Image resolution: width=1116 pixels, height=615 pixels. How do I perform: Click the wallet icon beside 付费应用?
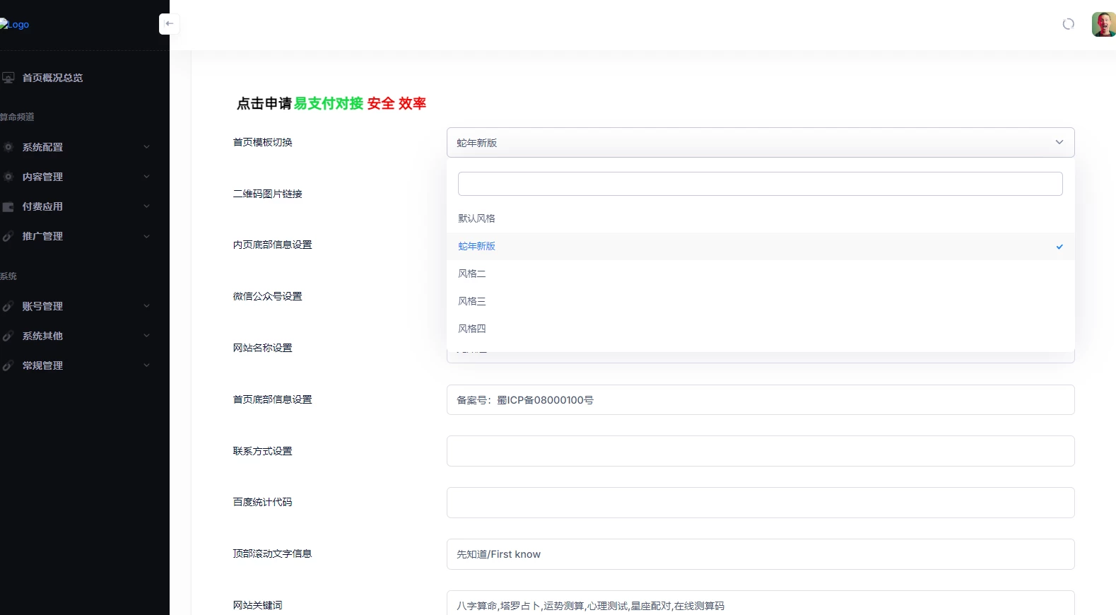pyautogui.click(x=8, y=206)
